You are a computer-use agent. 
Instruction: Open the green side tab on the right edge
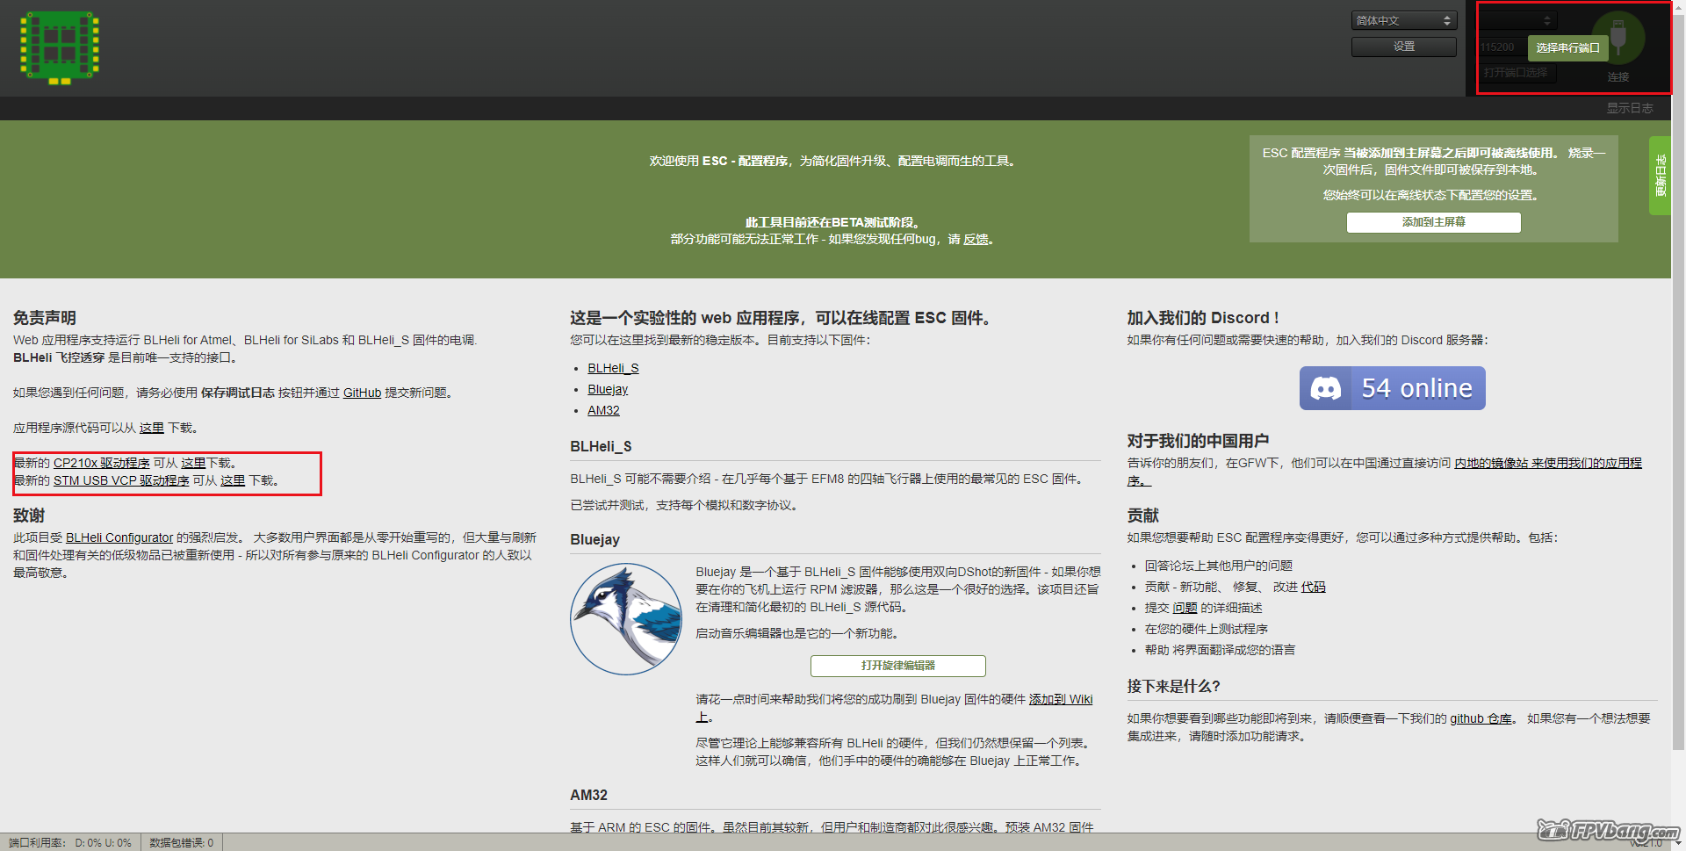[x=1660, y=176]
